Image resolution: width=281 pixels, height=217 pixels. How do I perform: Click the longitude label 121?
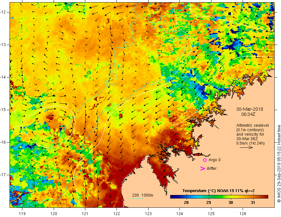[x=85, y=213]
